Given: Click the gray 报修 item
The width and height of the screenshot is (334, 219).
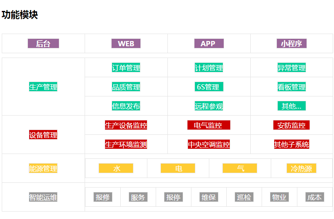Looking at the screenshot, I should (102, 197).
